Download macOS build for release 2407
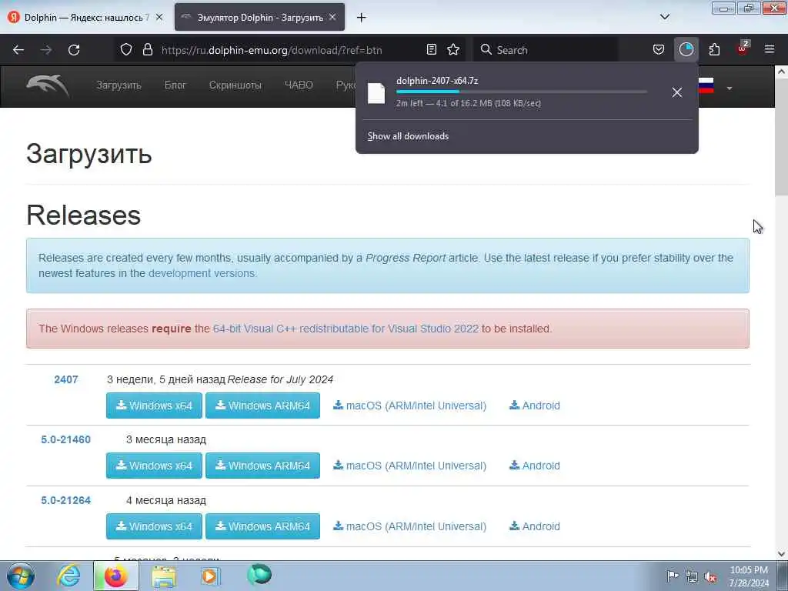This screenshot has width=788, height=591. point(409,406)
